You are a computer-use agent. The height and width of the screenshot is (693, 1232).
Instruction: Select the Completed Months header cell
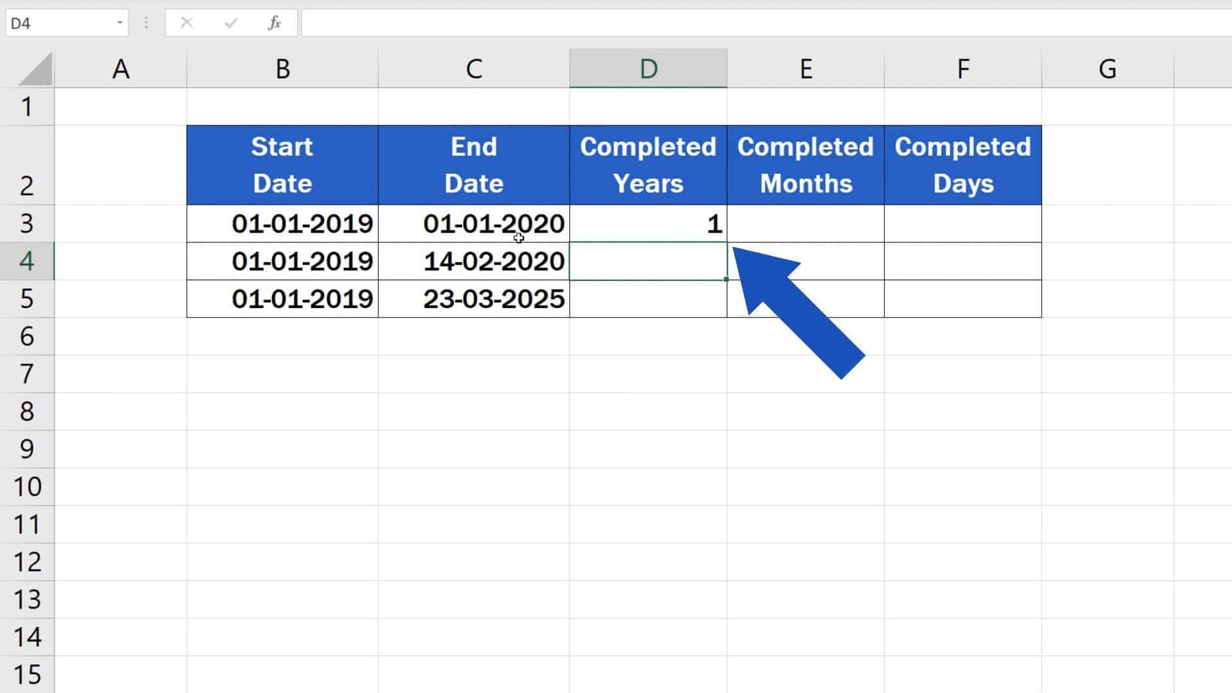(x=806, y=164)
